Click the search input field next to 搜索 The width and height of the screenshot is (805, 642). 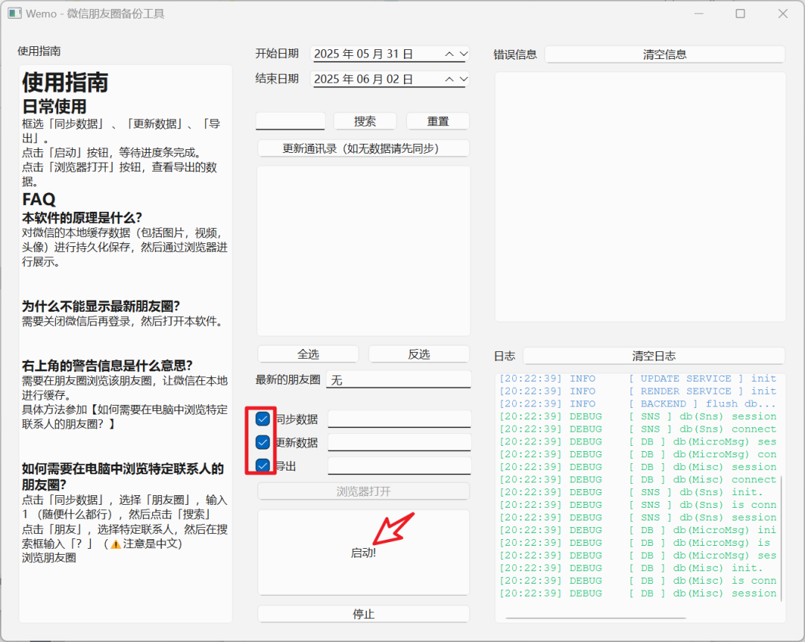pos(290,121)
